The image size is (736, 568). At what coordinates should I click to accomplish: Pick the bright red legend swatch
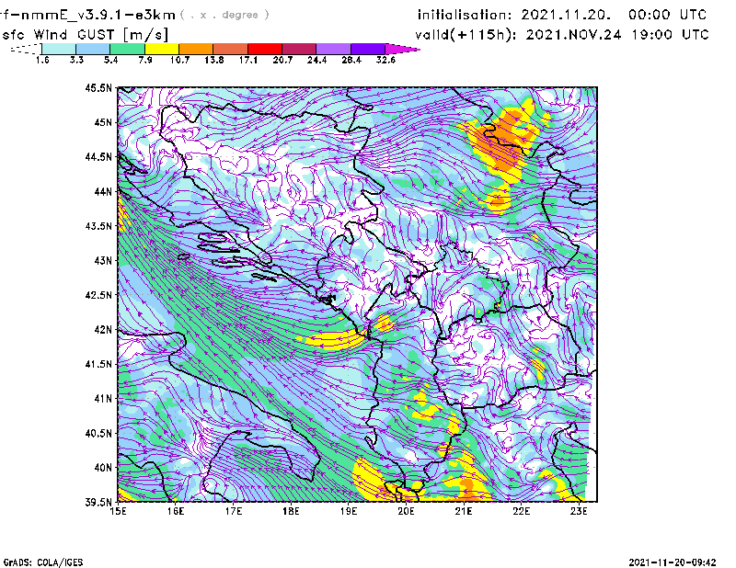pyautogui.click(x=265, y=49)
